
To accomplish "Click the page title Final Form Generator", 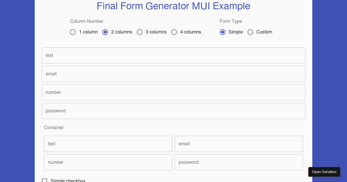I will click(173, 6).
